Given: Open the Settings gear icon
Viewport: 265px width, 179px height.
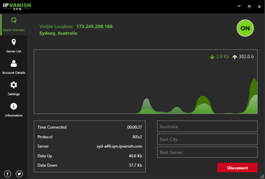Looking at the screenshot, I should click(14, 85).
